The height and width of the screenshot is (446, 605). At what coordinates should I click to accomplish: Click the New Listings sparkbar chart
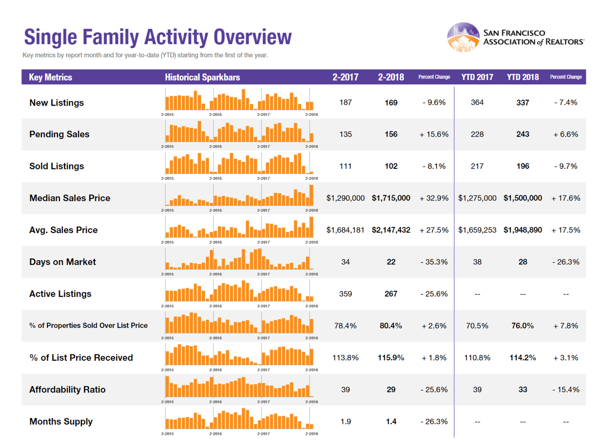click(x=239, y=99)
